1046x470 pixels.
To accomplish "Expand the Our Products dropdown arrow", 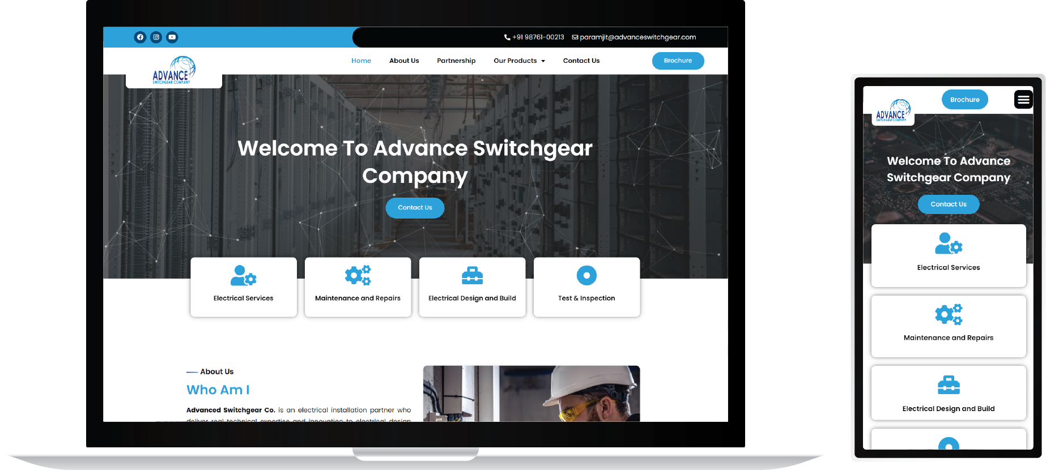I will 543,61.
